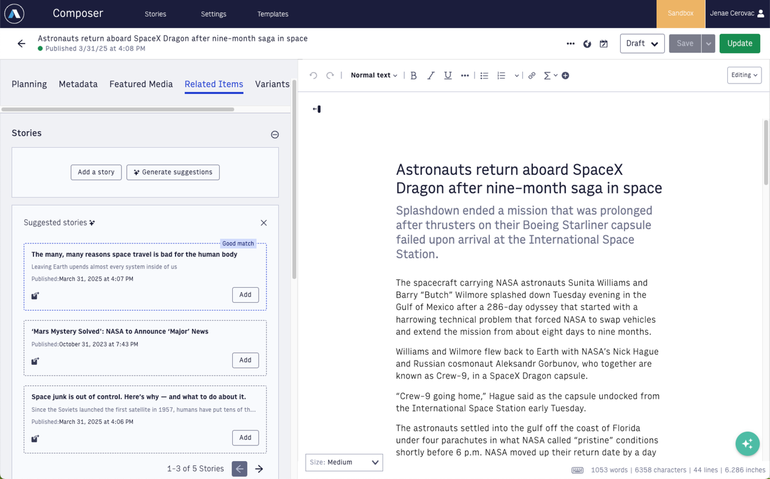
Task: Close the Suggested stories panel
Action: tap(263, 222)
